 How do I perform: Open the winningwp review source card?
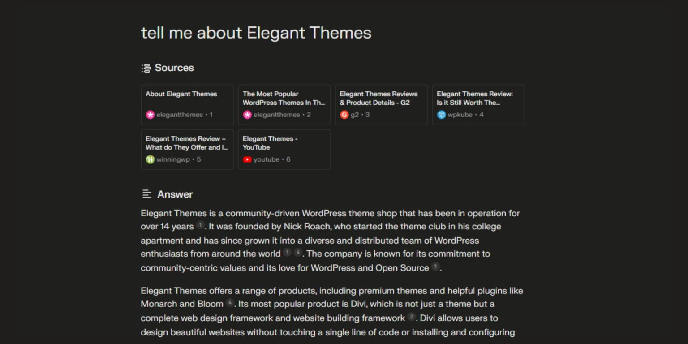pos(187,149)
